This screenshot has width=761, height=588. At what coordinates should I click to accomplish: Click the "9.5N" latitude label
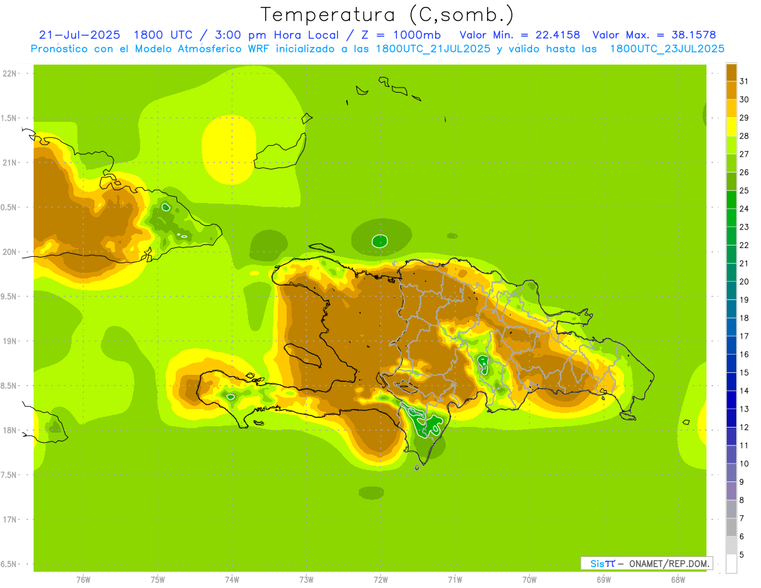10,297
